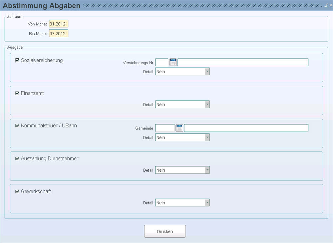Expand Detail dropdown under Finanzamt
The width and height of the screenshot is (333, 243).
coord(182,105)
